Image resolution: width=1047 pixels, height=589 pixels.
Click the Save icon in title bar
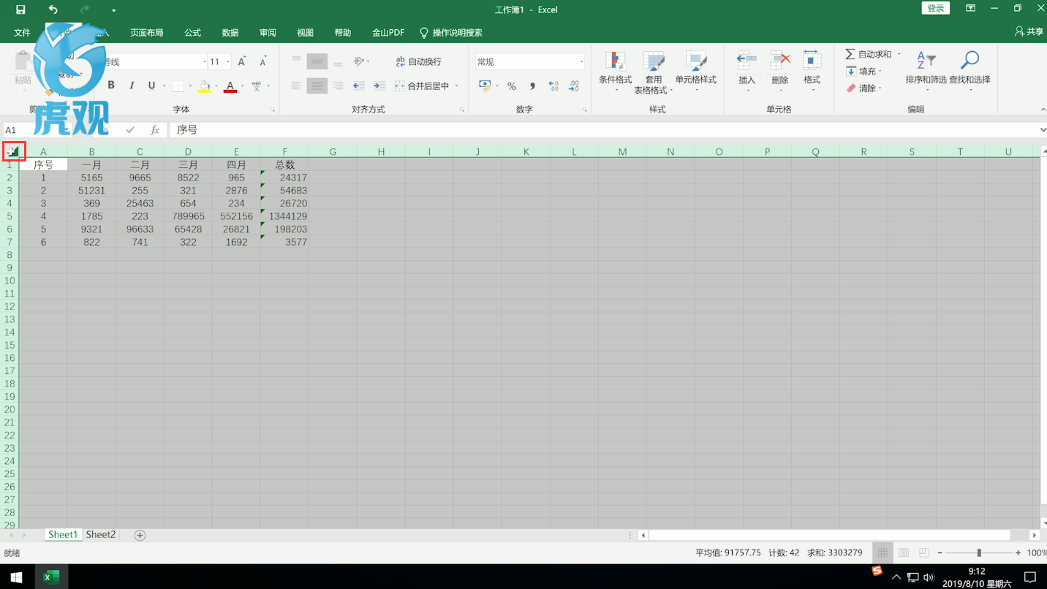(20, 9)
